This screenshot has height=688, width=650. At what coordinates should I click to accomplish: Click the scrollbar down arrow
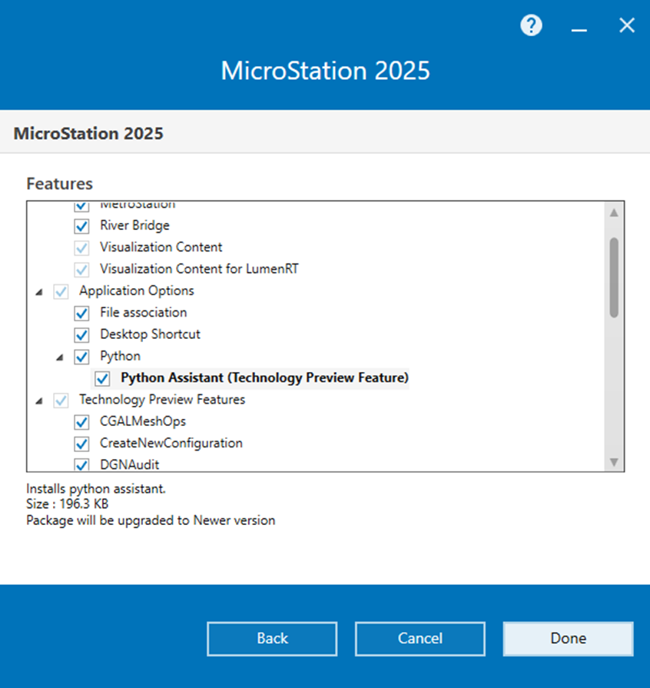coord(614,461)
